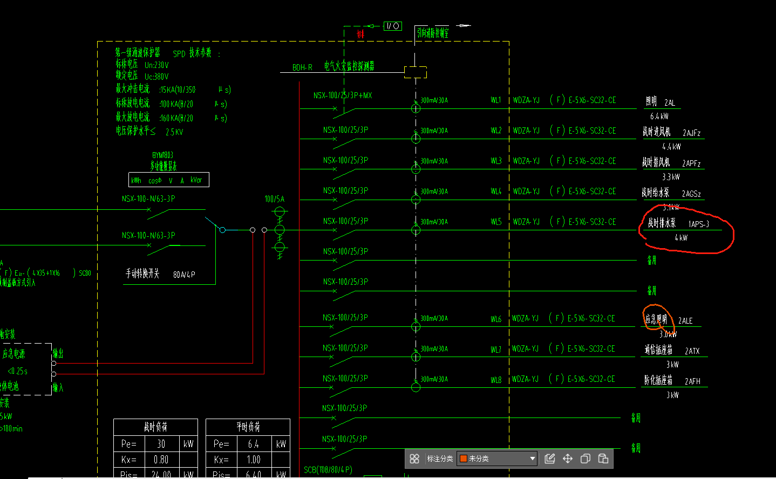Click the paste annotation icon

[x=603, y=459]
